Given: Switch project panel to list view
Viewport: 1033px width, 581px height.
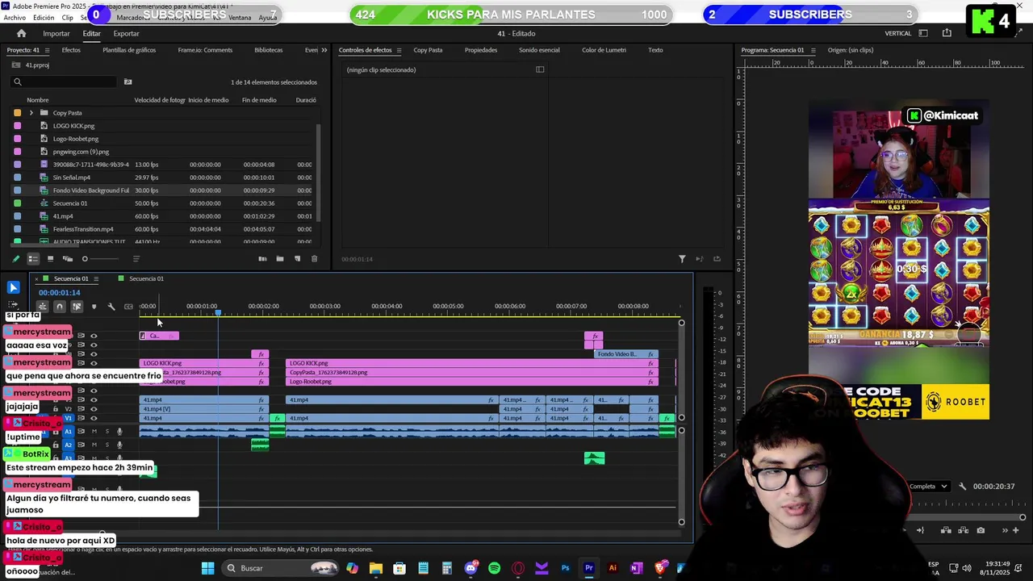Looking at the screenshot, I should (33, 259).
